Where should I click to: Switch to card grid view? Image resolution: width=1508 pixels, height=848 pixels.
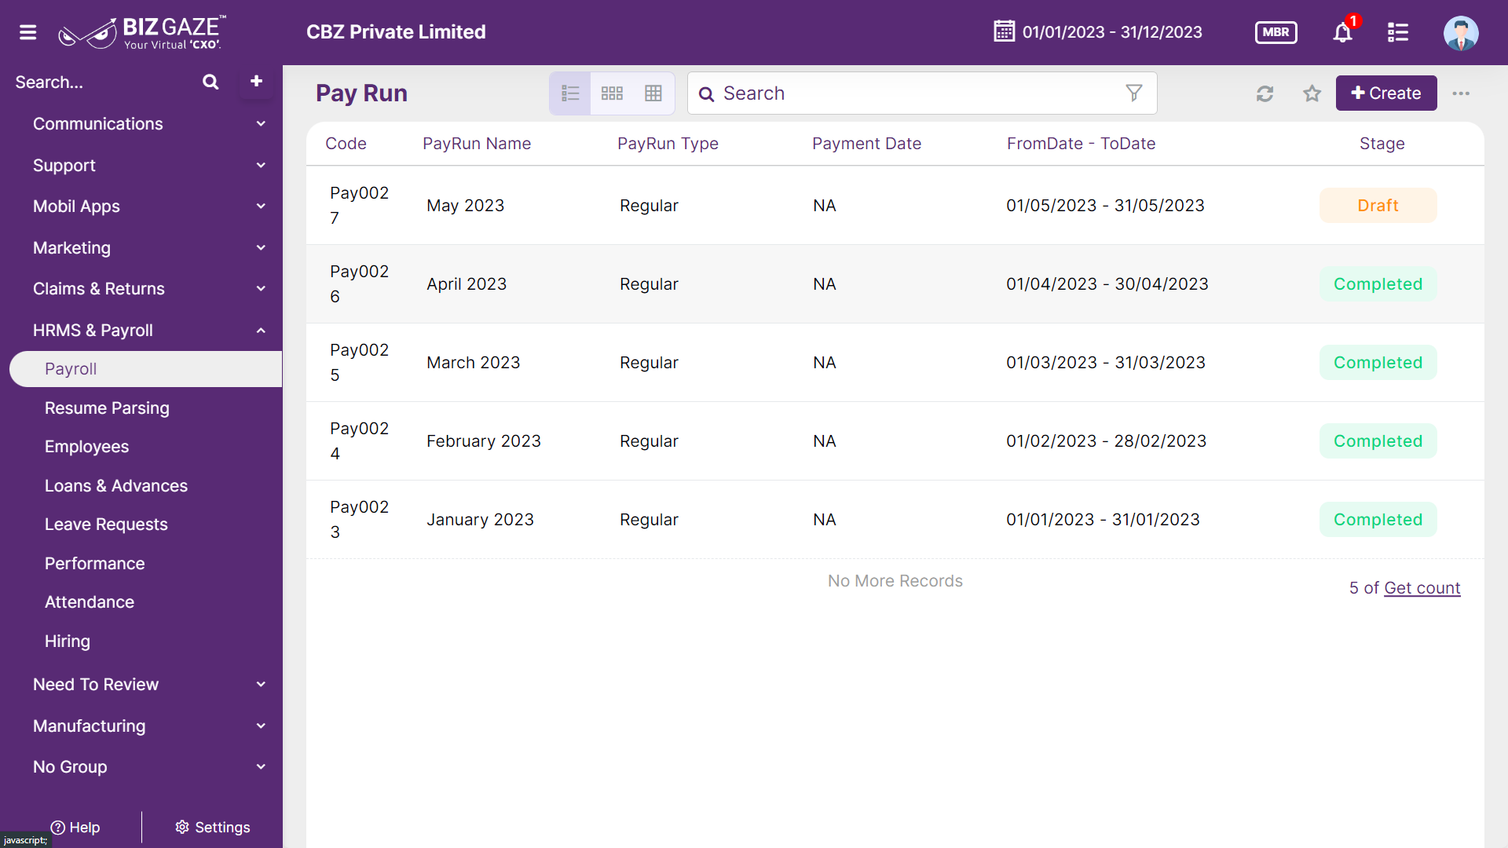coord(612,93)
